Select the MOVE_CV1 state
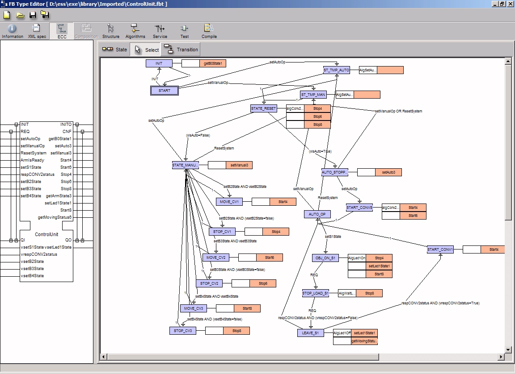This screenshot has height=374, width=515. point(229,202)
